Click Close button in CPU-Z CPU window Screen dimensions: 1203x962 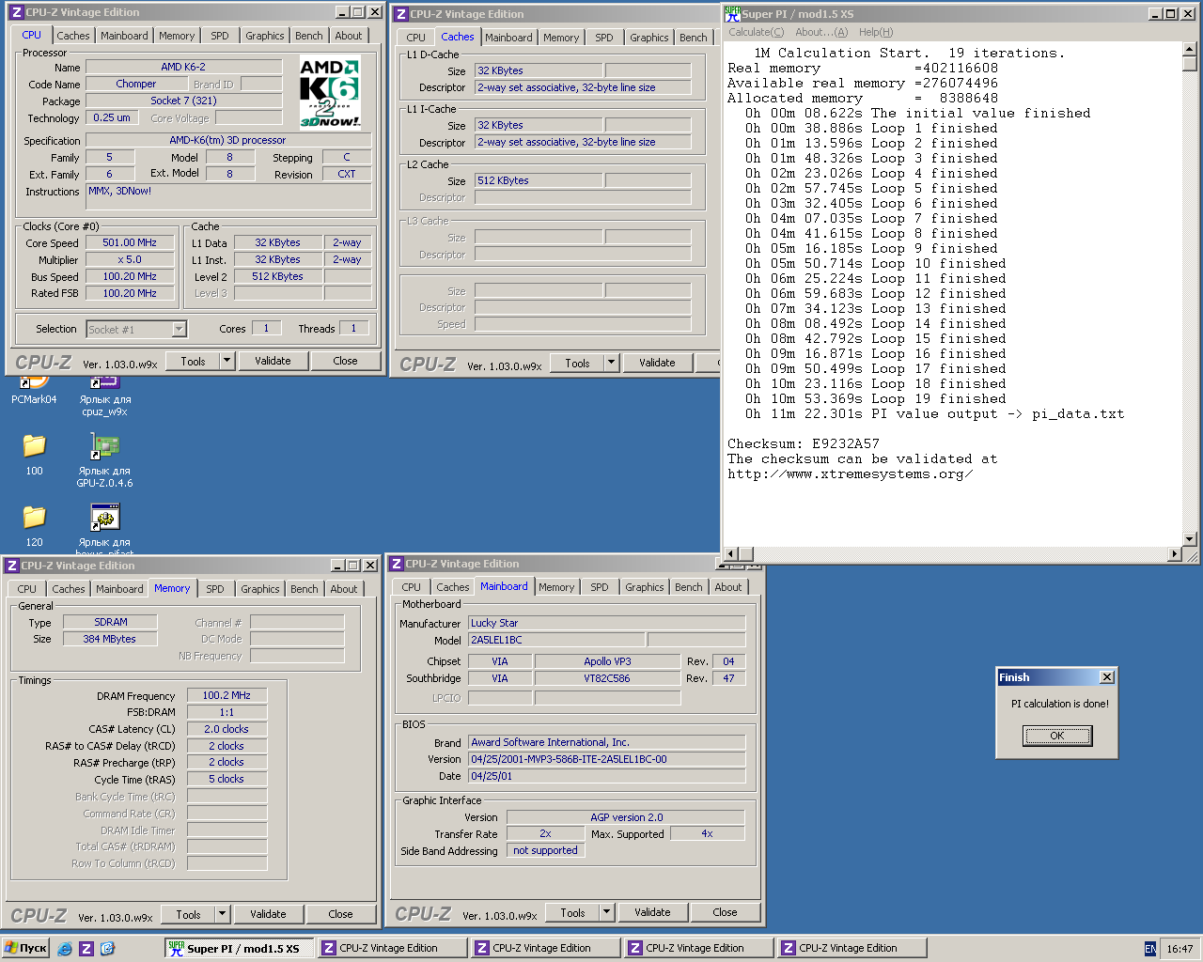[x=345, y=361]
